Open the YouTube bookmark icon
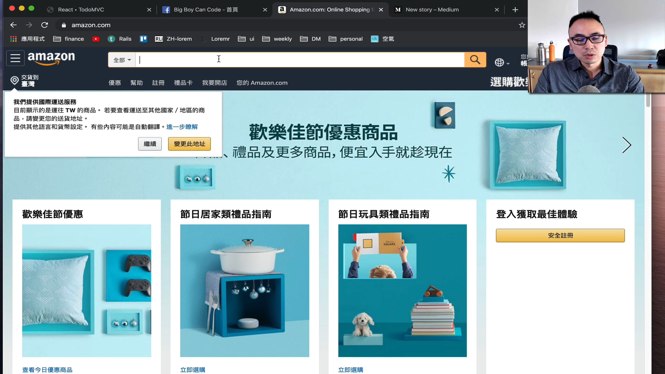The width and height of the screenshot is (665, 374). coord(96,39)
